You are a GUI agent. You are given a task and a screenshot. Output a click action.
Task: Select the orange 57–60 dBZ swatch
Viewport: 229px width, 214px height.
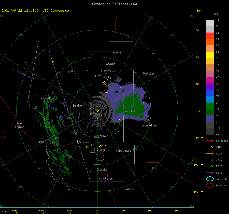(x=210, y=42)
